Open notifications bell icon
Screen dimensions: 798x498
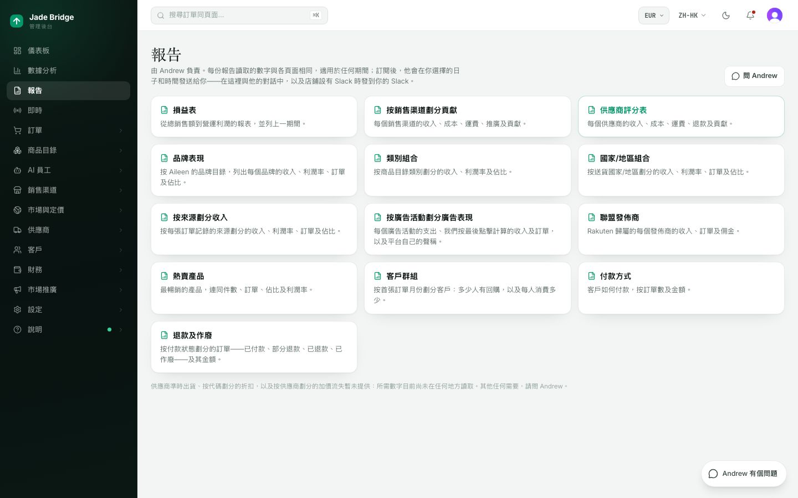[x=750, y=15]
